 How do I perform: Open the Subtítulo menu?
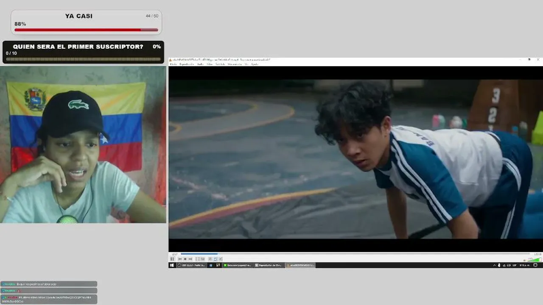(x=220, y=64)
